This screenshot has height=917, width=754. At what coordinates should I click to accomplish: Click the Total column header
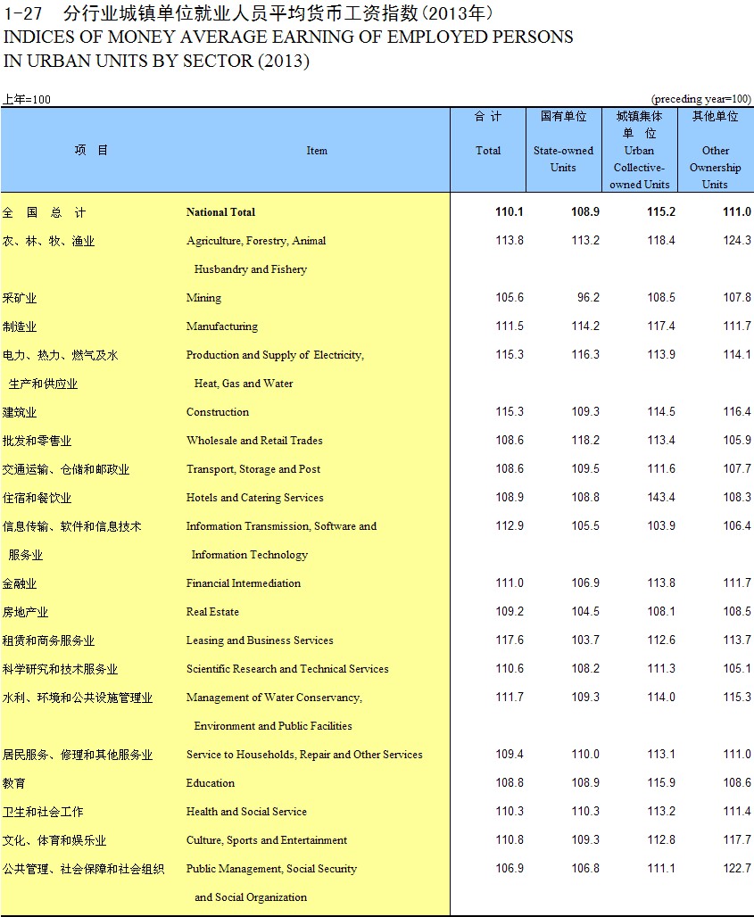488,150
